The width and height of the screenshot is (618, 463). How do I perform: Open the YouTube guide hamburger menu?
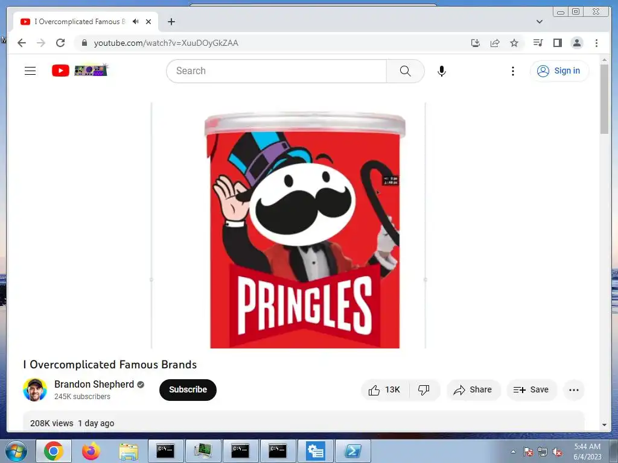tap(30, 71)
